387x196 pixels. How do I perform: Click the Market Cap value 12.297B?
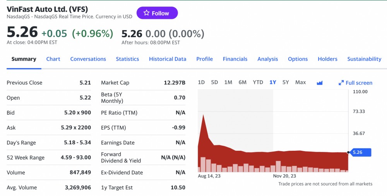tap(175, 83)
